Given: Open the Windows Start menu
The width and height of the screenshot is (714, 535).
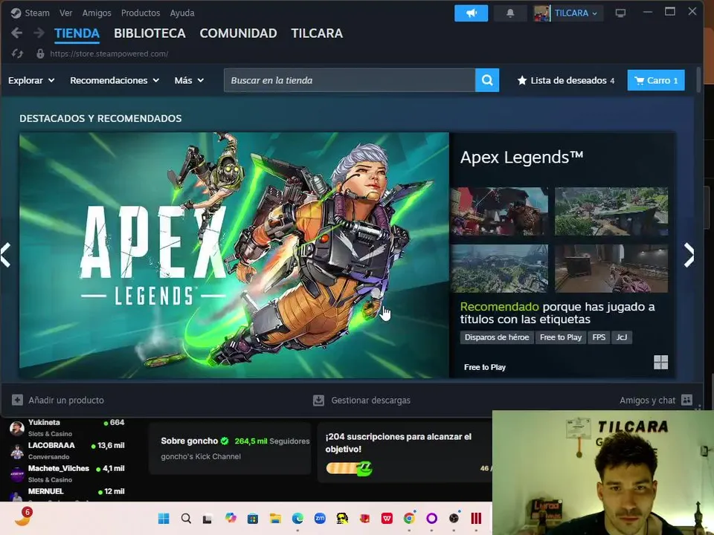Looking at the screenshot, I should [x=164, y=518].
